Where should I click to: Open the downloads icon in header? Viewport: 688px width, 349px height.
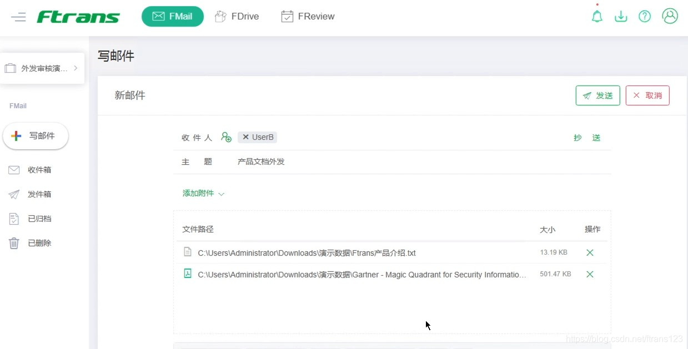[621, 17]
